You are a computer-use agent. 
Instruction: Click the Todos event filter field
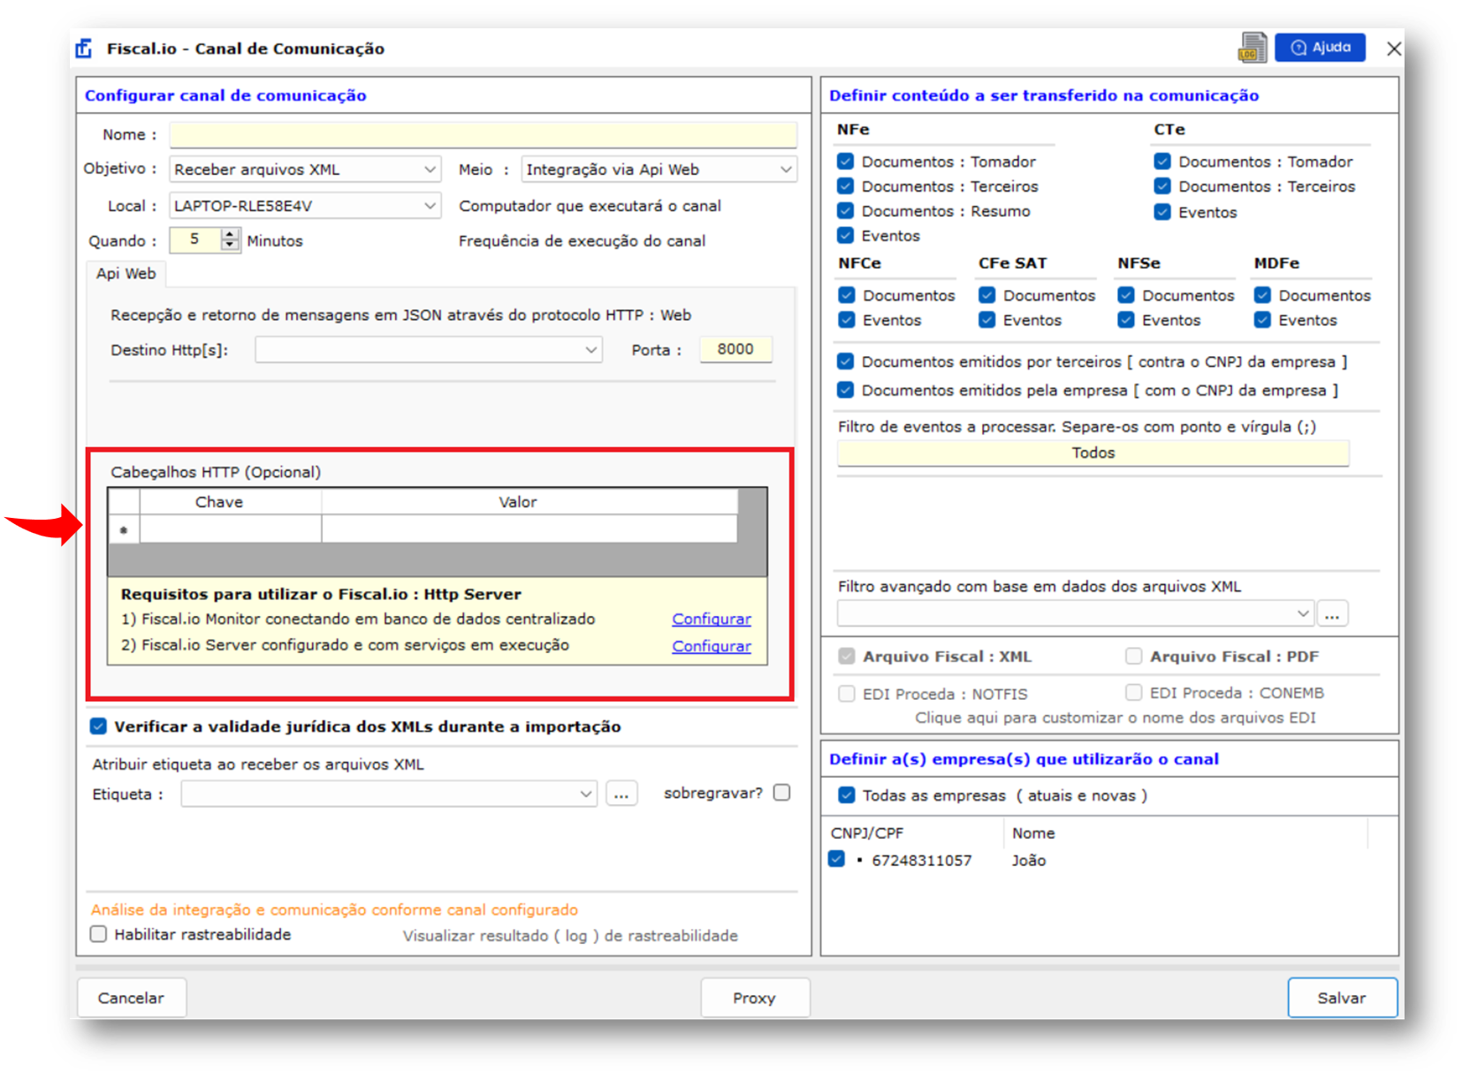point(1093,453)
